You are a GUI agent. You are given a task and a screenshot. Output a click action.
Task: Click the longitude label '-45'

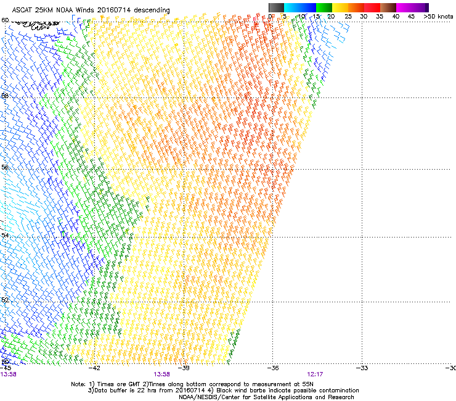[6, 368]
